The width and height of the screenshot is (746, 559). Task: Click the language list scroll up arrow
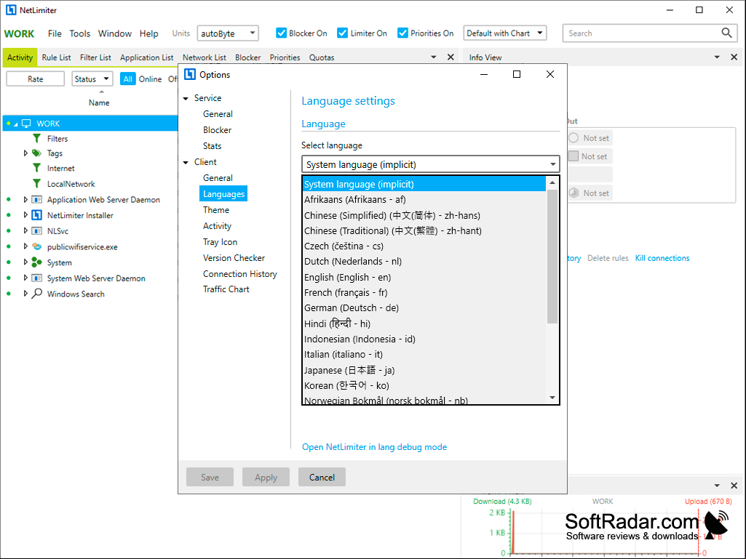click(552, 182)
